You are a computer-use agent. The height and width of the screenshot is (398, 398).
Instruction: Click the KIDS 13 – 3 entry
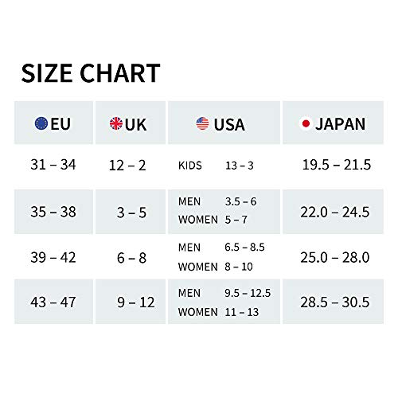(216, 166)
